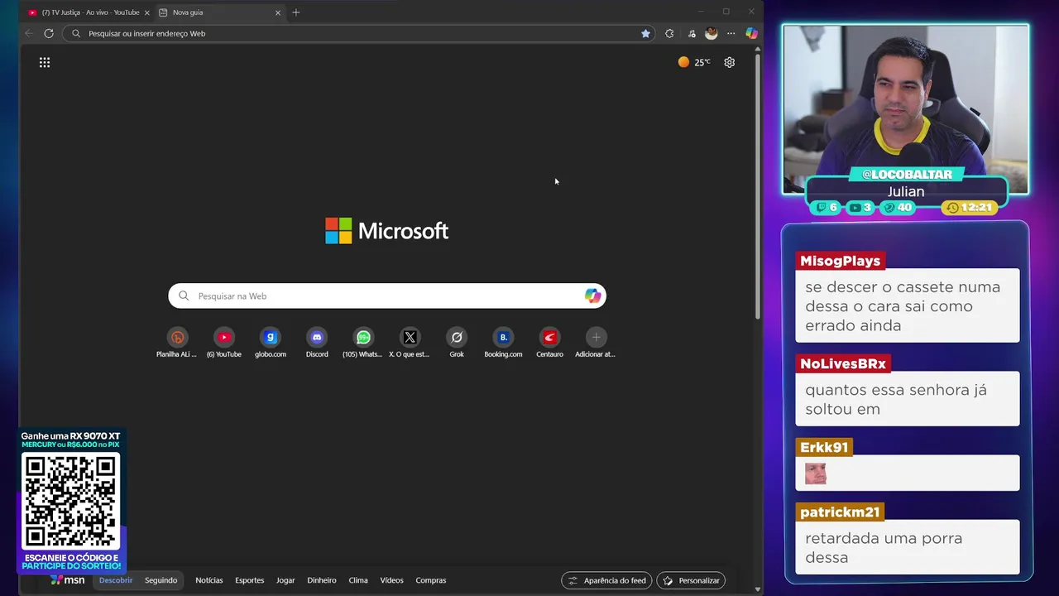Reload the page with refresh button
The height and width of the screenshot is (596, 1059).
click(x=49, y=33)
